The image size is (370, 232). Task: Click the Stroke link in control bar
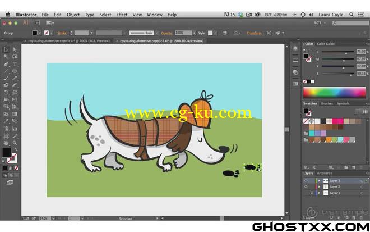tap(62, 33)
